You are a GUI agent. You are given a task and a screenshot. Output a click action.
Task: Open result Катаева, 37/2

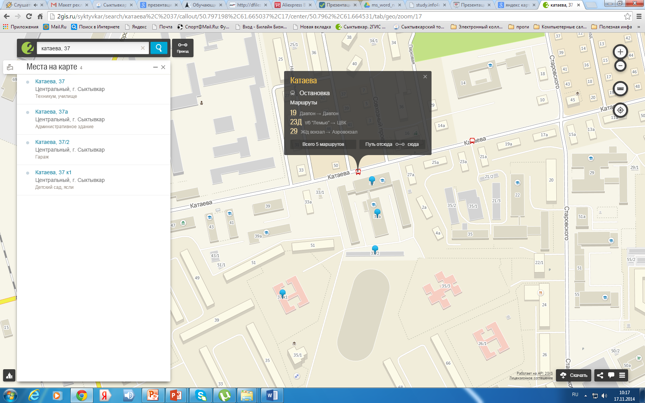pyautogui.click(x=52, y=142)
